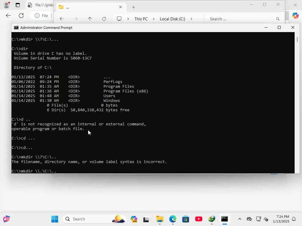This screenshot has height=226, width=302.
Task: Open a new File Explorer tab
Action: pos(134,7)
